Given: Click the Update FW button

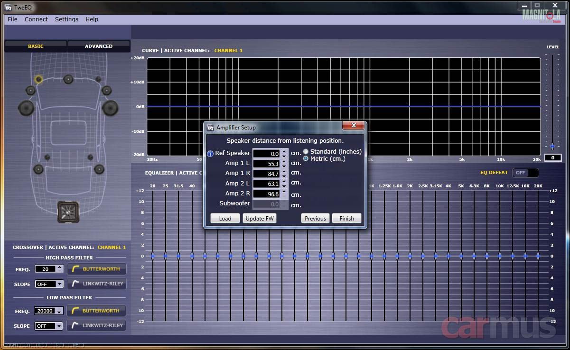Looking at the screenshot, I should 260,218.
